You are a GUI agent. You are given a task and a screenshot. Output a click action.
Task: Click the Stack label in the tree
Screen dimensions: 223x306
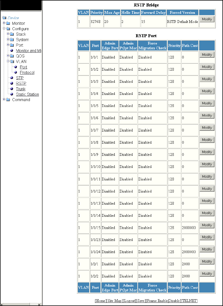tap(21, 34)
